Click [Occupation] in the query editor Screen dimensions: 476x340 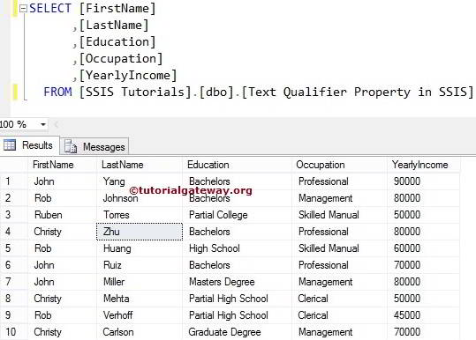click(x=121, y=59)
